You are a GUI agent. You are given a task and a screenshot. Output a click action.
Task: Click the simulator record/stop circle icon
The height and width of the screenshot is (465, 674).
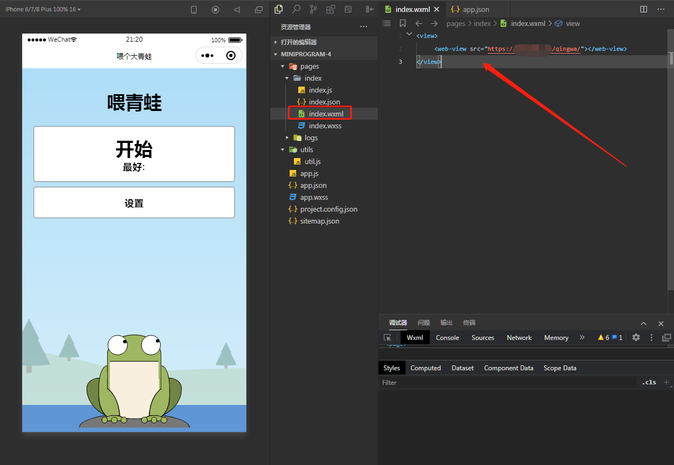pos(215,10)
